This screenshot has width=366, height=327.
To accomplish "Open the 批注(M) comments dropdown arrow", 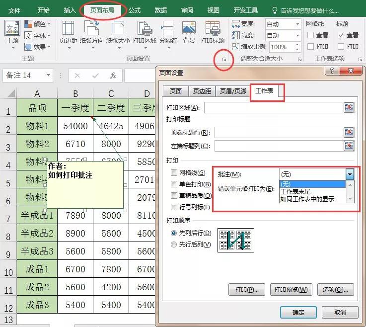I will click(x=350, y=174).
